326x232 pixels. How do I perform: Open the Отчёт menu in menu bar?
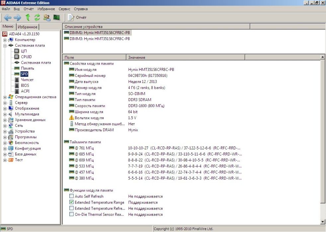click(x=29, y=9)
